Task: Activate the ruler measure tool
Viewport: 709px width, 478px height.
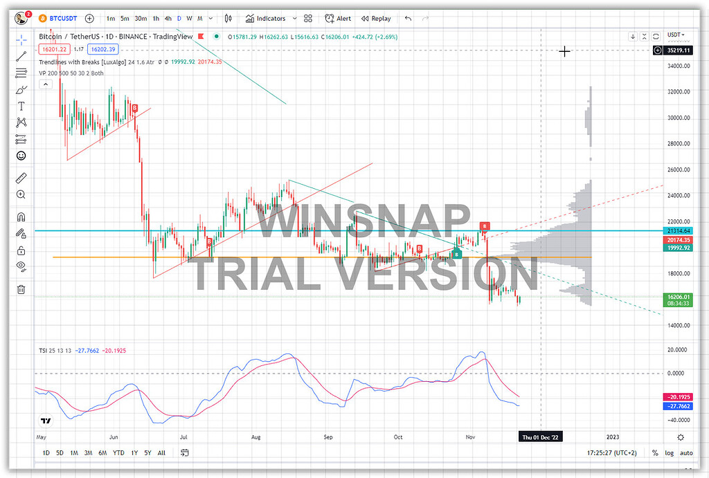Action: [21, 178]
